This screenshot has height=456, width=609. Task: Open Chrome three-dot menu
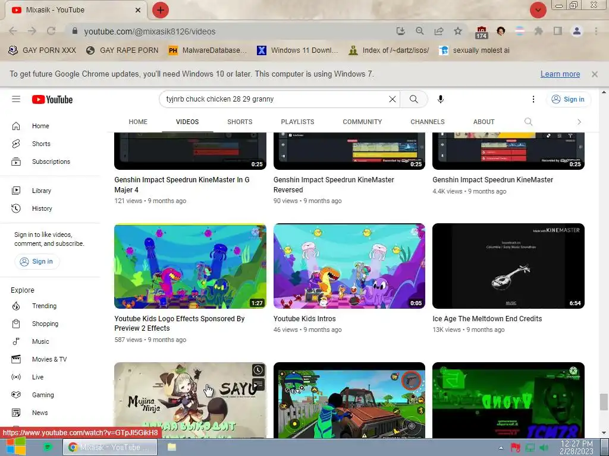tap(596, 31)
